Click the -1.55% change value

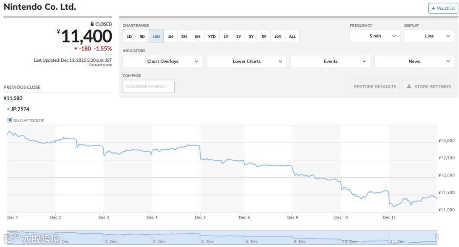point(103,48)
